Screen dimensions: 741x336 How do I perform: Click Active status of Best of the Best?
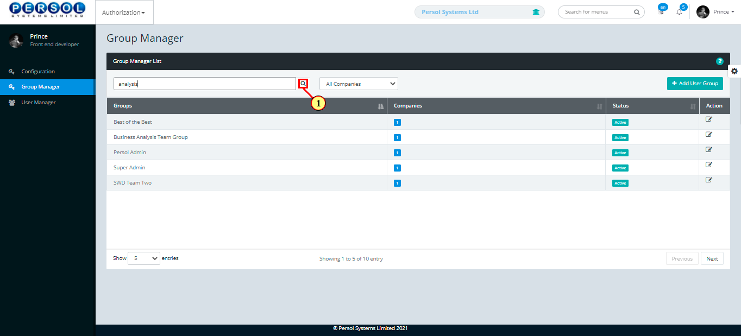620,122
